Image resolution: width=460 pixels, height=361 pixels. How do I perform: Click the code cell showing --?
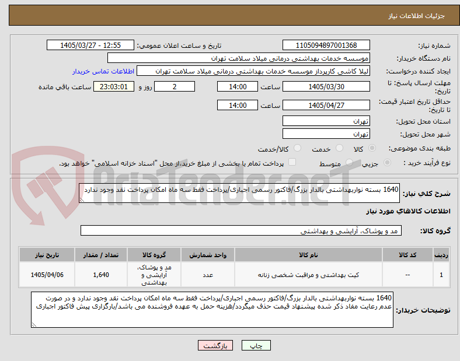pos(407,275)
